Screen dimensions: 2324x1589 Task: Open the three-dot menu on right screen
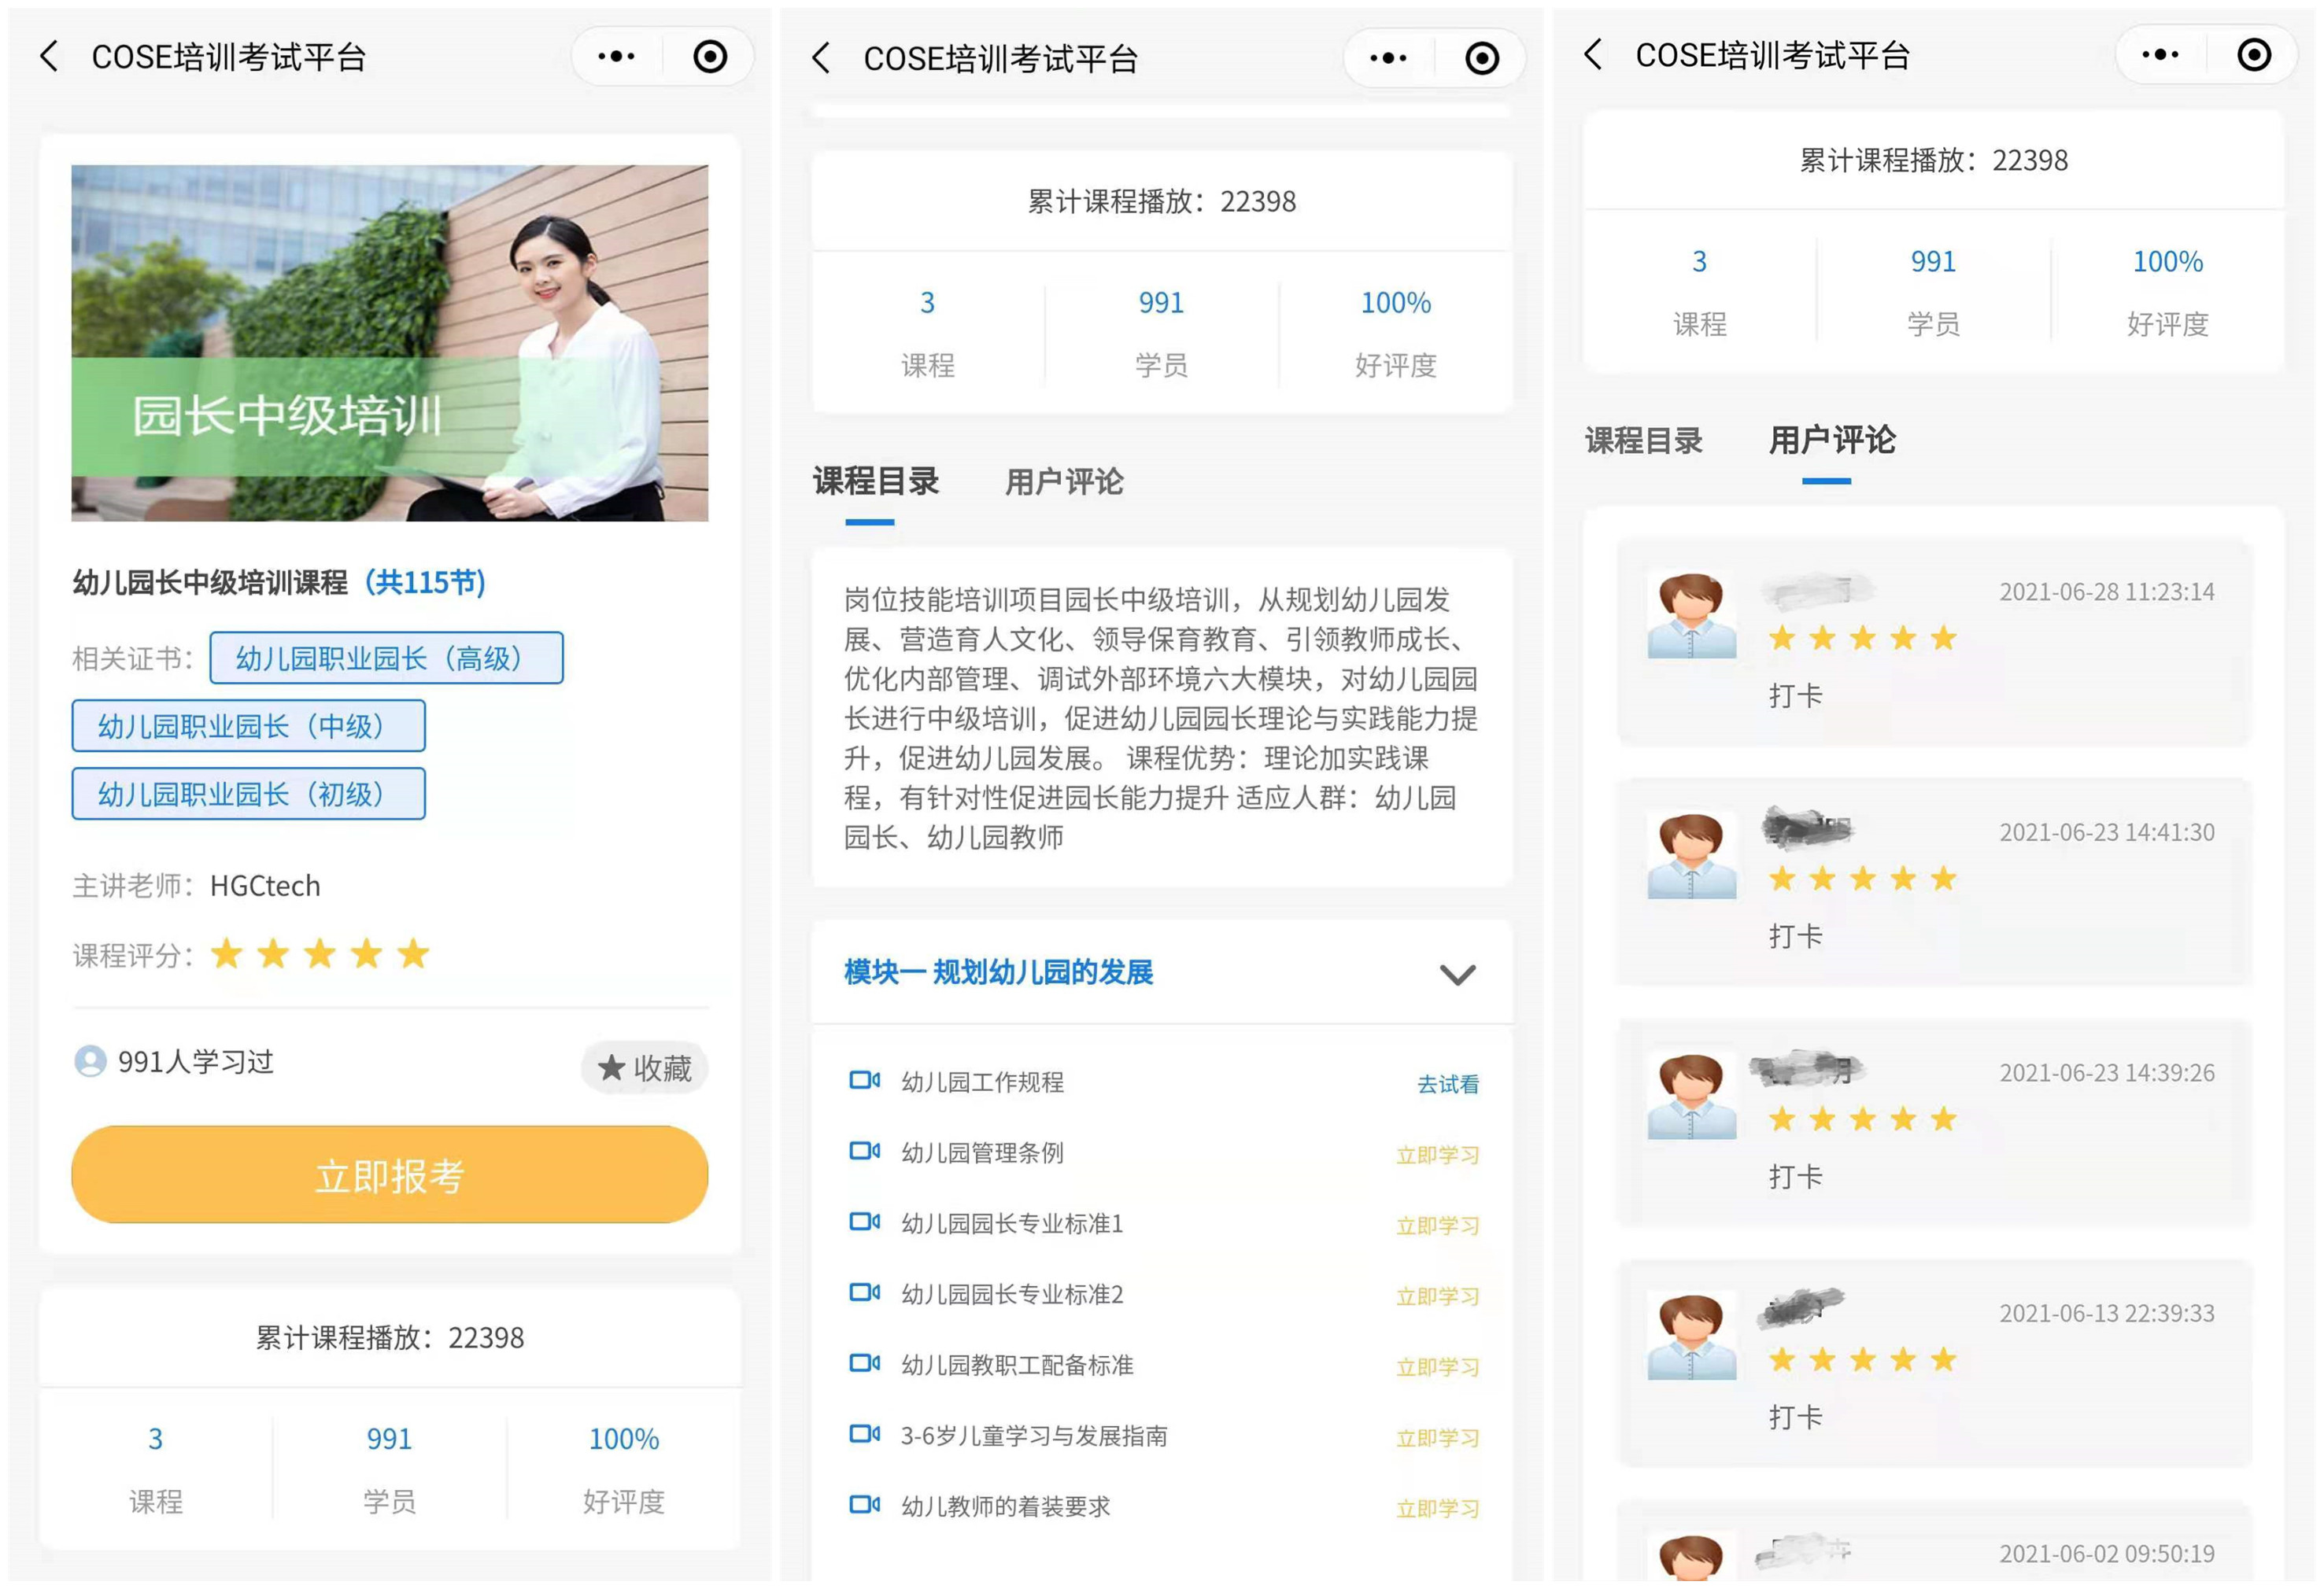pos(2160,54)
